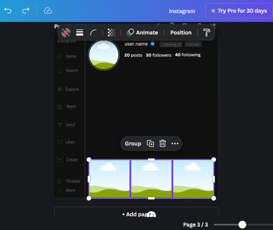Image resolution: width=273 pixels, height=230 pixels.
Task: Click the Instagram design title
Action: coord(182,11)
